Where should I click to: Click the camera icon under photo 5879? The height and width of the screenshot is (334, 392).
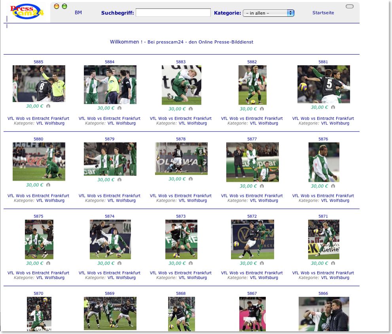[x=119, y=179]
